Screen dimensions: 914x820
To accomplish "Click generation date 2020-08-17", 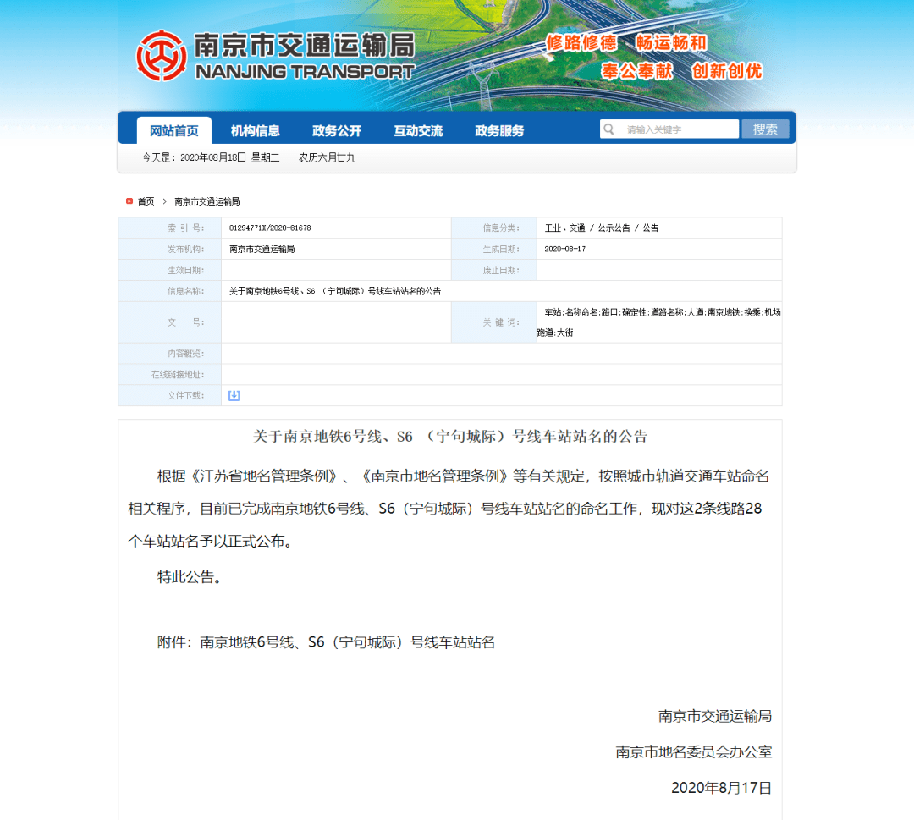I will [564, 249].
